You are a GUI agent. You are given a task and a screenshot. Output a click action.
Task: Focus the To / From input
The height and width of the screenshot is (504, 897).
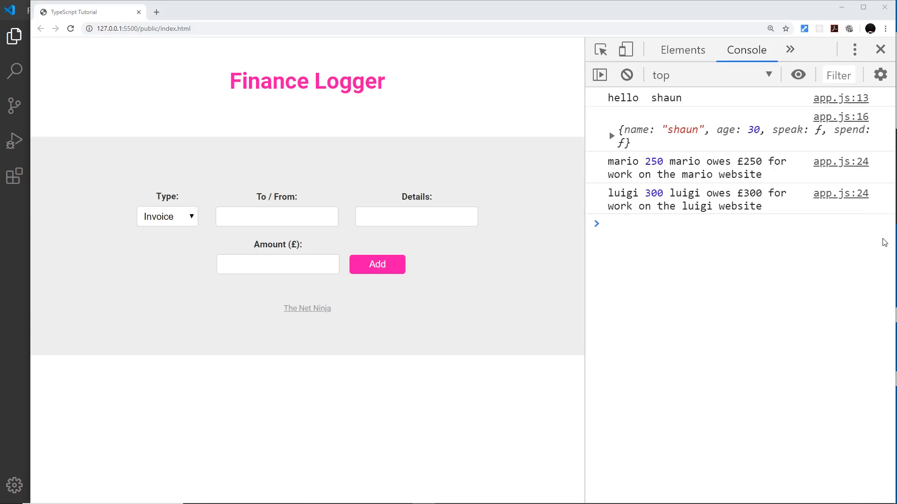[277, 217]
